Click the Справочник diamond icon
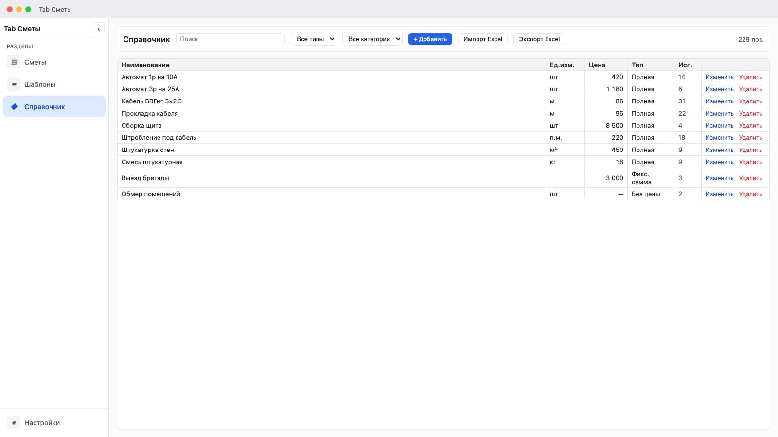 click(x=14, y=107)
